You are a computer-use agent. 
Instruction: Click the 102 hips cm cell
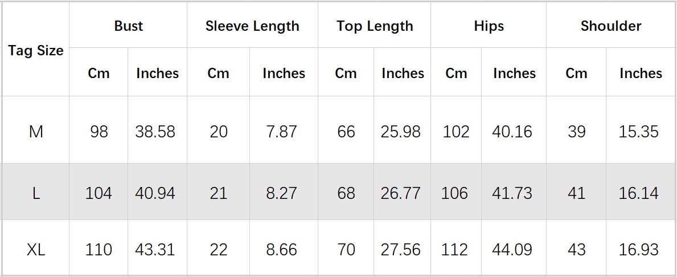pyautogui.click(x=456, y=132)
